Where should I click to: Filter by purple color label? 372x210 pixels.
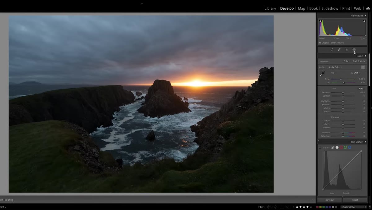click(330, 207)
